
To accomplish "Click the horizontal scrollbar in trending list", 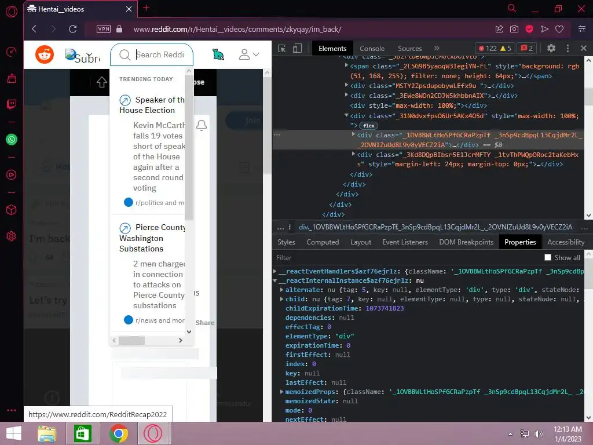I will (131, 340).
